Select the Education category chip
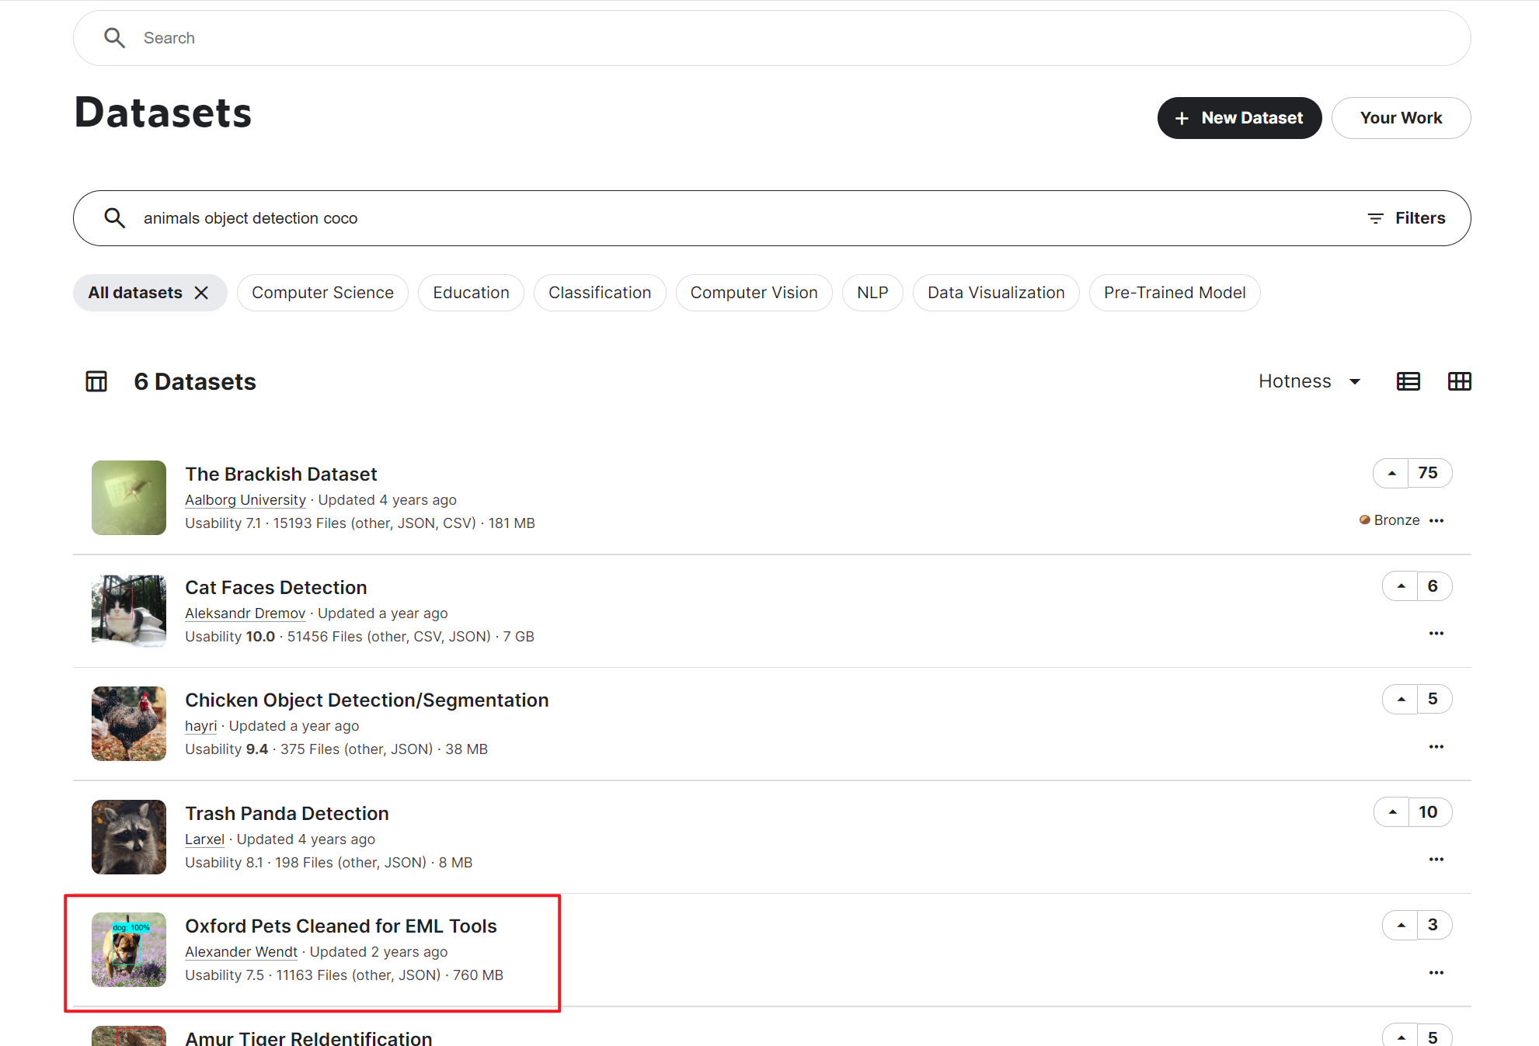1539x1046 pixels. 471,293
